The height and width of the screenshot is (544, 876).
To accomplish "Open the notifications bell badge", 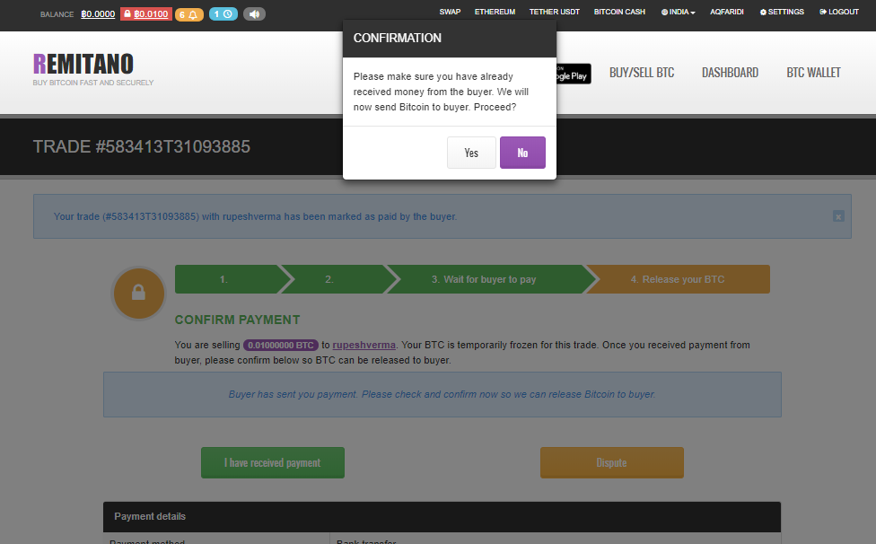I will coord(188,14).
